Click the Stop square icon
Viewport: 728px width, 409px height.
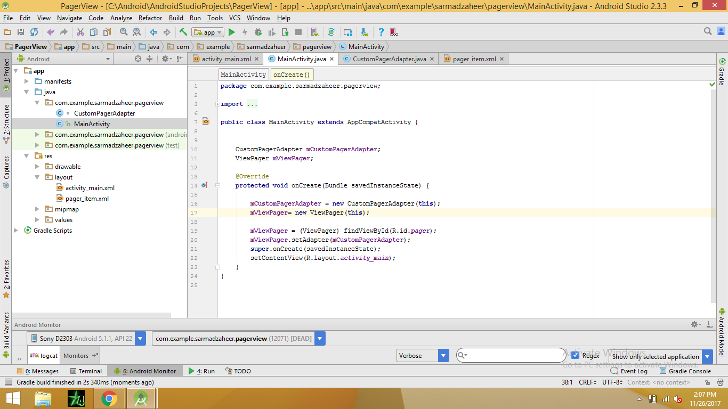click(x=298, y=32)
